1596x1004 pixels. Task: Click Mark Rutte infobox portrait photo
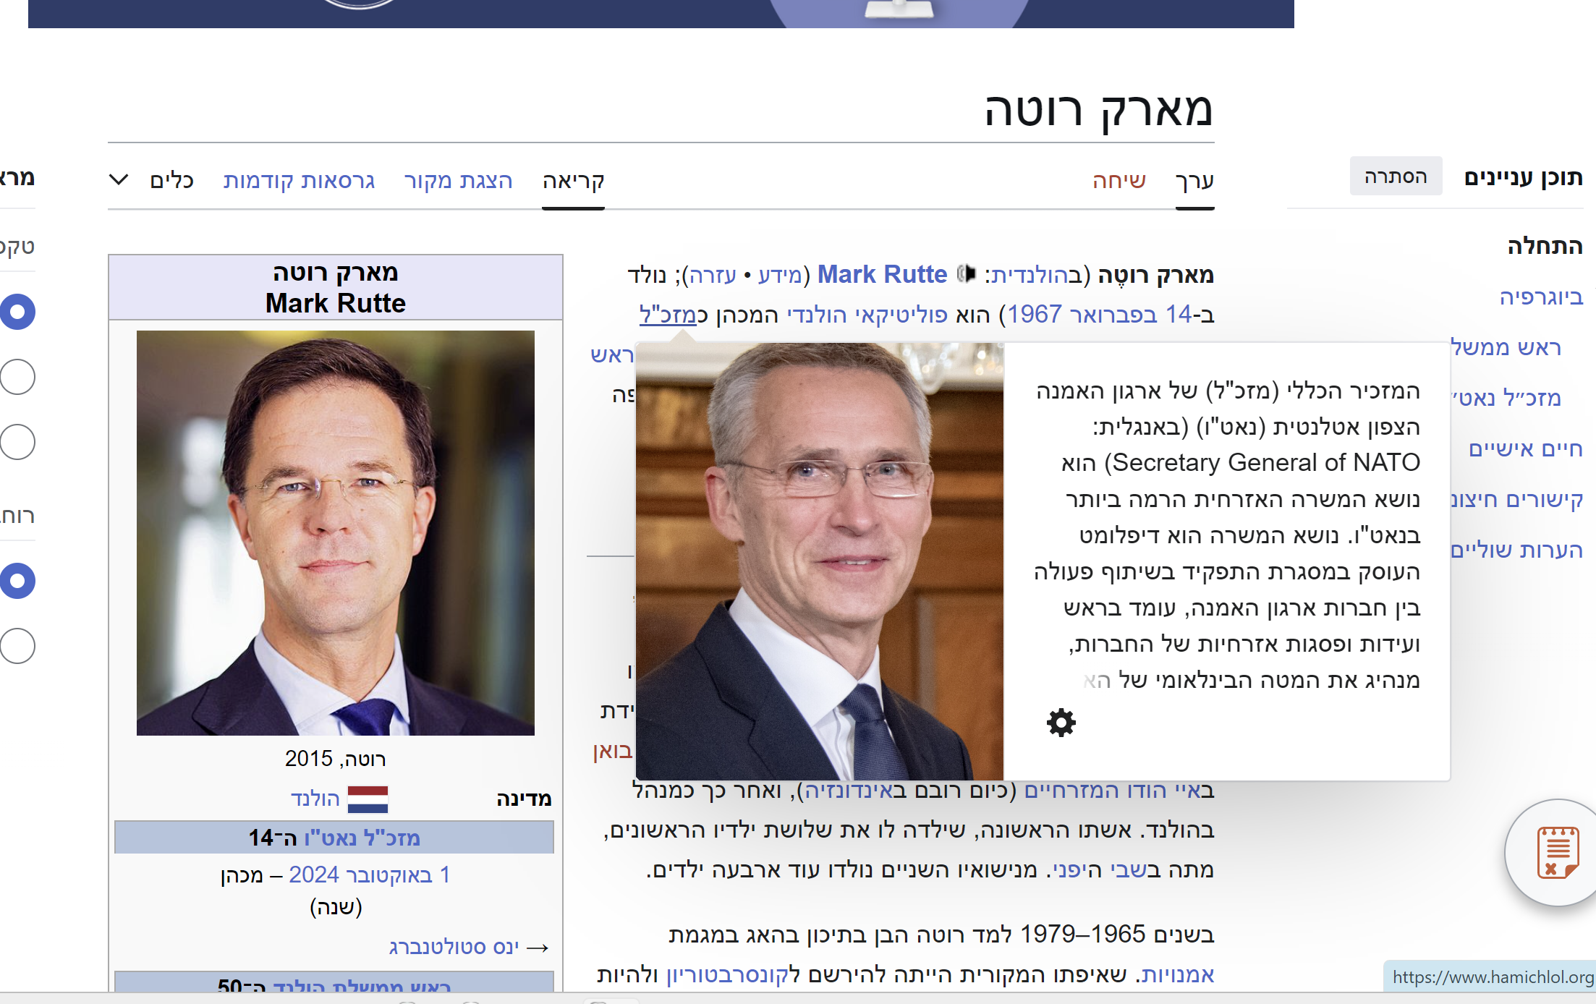click(x=336, y=533)
